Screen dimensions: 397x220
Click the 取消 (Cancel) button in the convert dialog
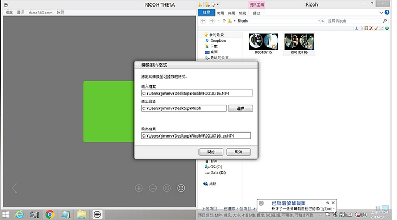tap(238, 152)
